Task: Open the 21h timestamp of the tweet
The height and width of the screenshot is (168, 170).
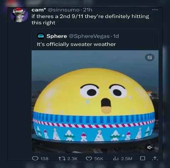Action: pos(87,10)
